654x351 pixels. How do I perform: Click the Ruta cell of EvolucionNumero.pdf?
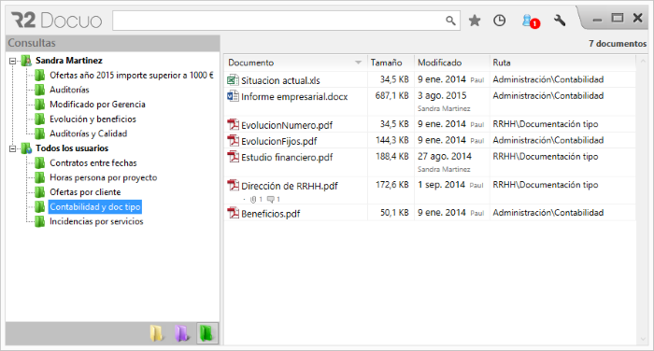click(x=545, y=124)
